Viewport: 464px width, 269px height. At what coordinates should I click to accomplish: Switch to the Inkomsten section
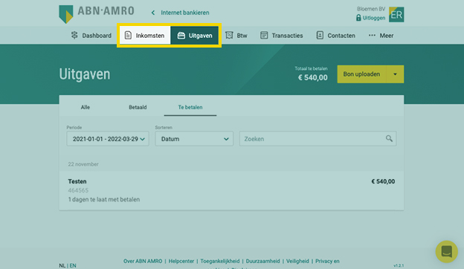point(150,36)
